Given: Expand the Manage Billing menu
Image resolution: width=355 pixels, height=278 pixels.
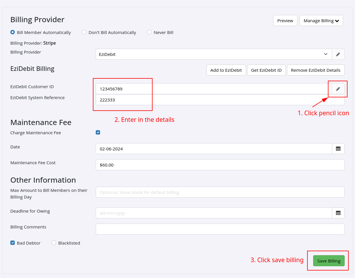Looking at the screenshot, I should point(321,20).
